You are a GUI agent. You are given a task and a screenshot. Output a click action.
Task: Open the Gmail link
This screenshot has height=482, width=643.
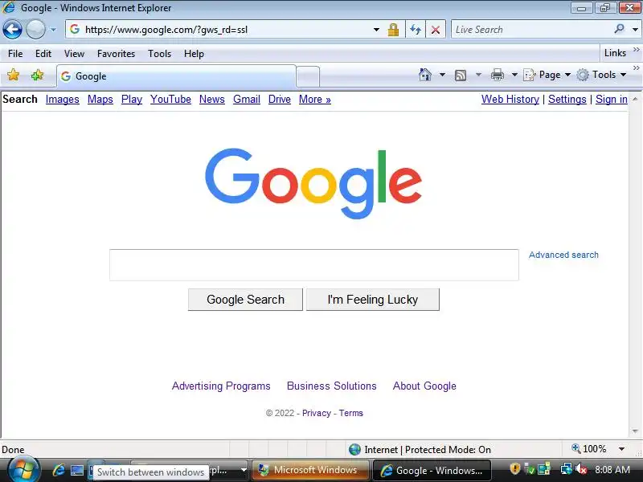tap(247, 99)
